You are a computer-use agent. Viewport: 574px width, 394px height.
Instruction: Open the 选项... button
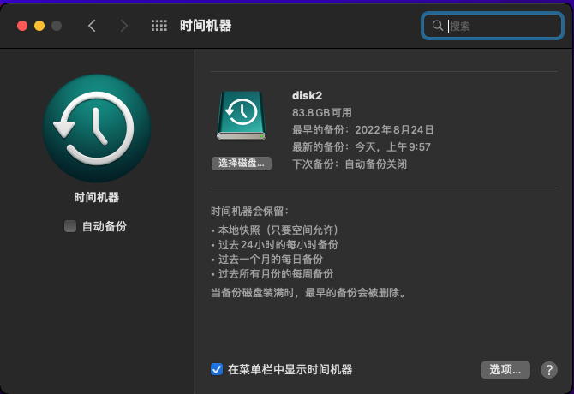click(505, 370)
